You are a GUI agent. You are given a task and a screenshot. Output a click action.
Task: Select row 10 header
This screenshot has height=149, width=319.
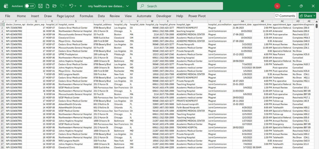pos(2,54)
